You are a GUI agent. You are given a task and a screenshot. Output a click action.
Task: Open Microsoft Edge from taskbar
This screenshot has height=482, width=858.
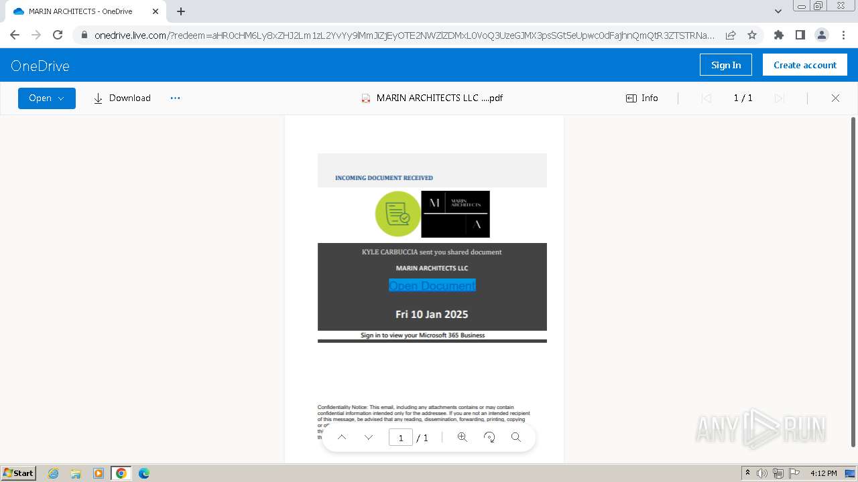pyautogui.click(x=143, y=473)
